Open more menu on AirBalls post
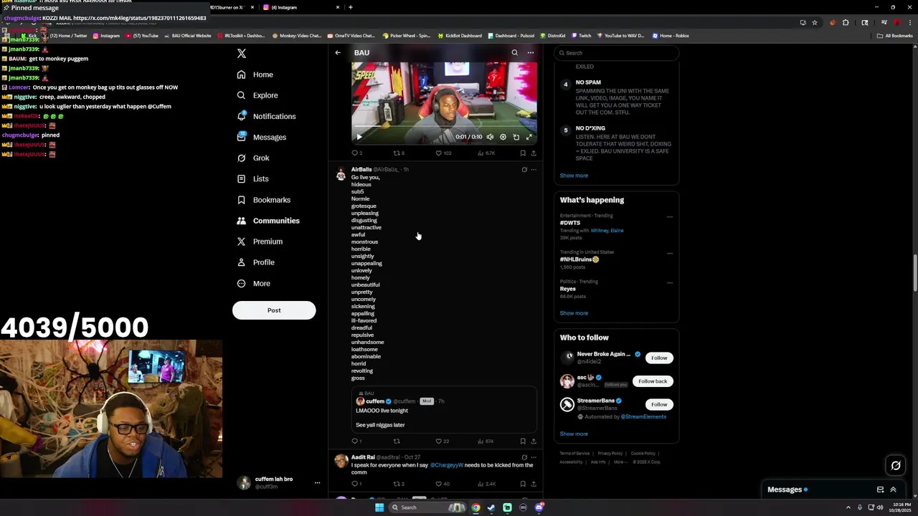This screenshot has width=918, height=516. tap(534, 170)
